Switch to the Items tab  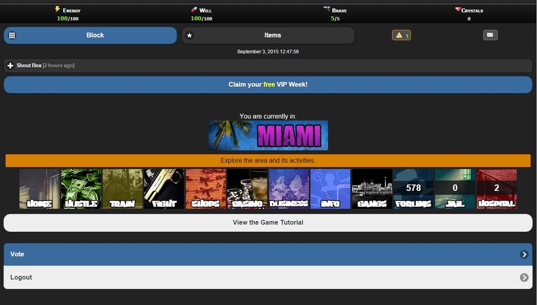pyautogui.click(x=268, y=35)
